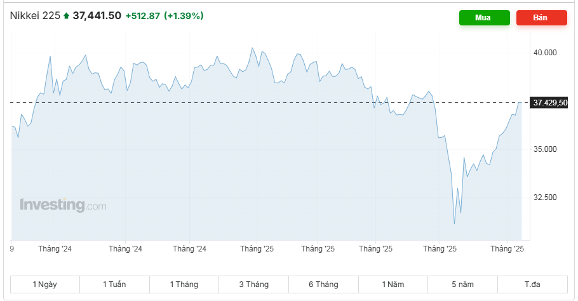Select the 3 Tháng time range
Viewport: 578px width, 301px height.
(x=253, y=284)
